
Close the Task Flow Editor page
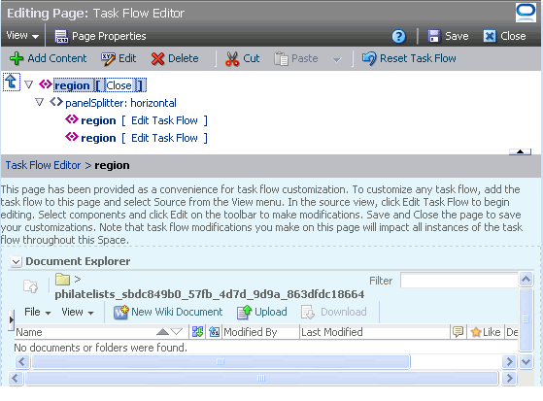tap(504, 36)
